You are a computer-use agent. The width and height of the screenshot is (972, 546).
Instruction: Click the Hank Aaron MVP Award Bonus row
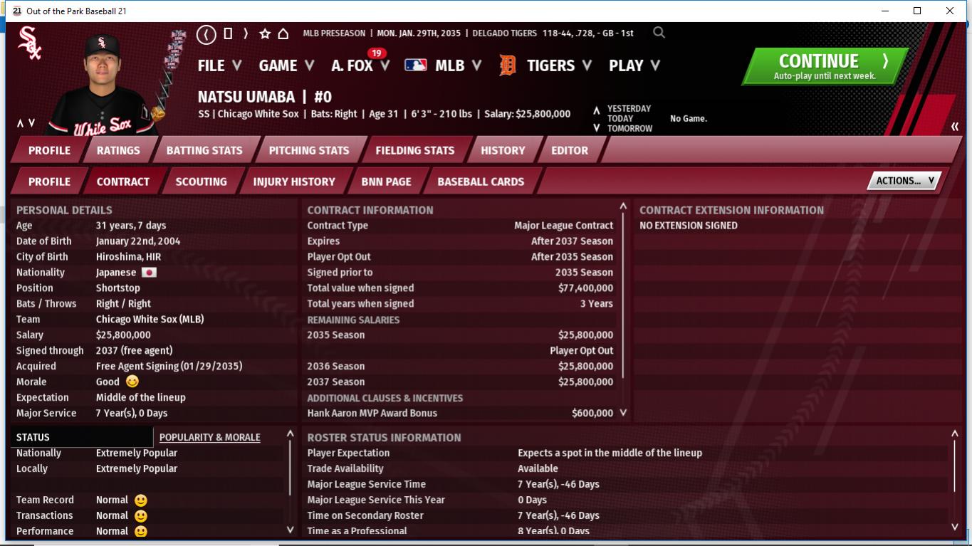tap(460, 414)
